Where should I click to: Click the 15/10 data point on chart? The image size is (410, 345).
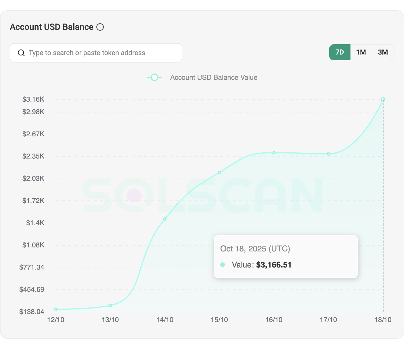219,172
